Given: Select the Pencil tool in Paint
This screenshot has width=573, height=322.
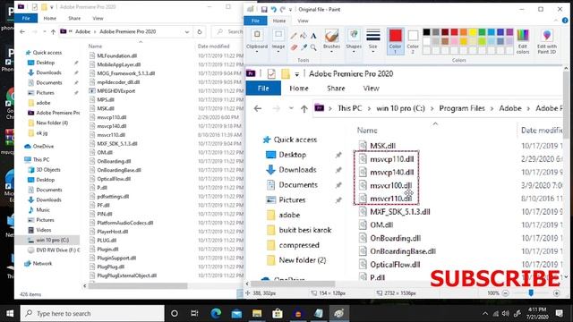Looking at the screenshot, I should pos(294,36).
